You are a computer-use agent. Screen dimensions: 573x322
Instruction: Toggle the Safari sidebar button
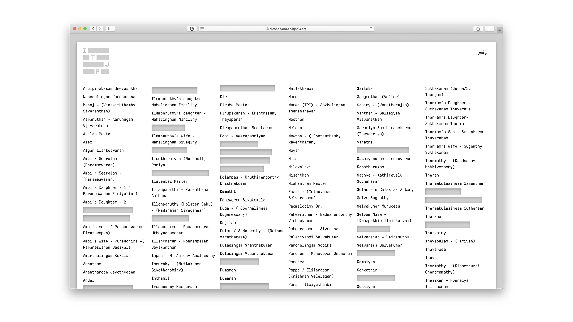110,29
